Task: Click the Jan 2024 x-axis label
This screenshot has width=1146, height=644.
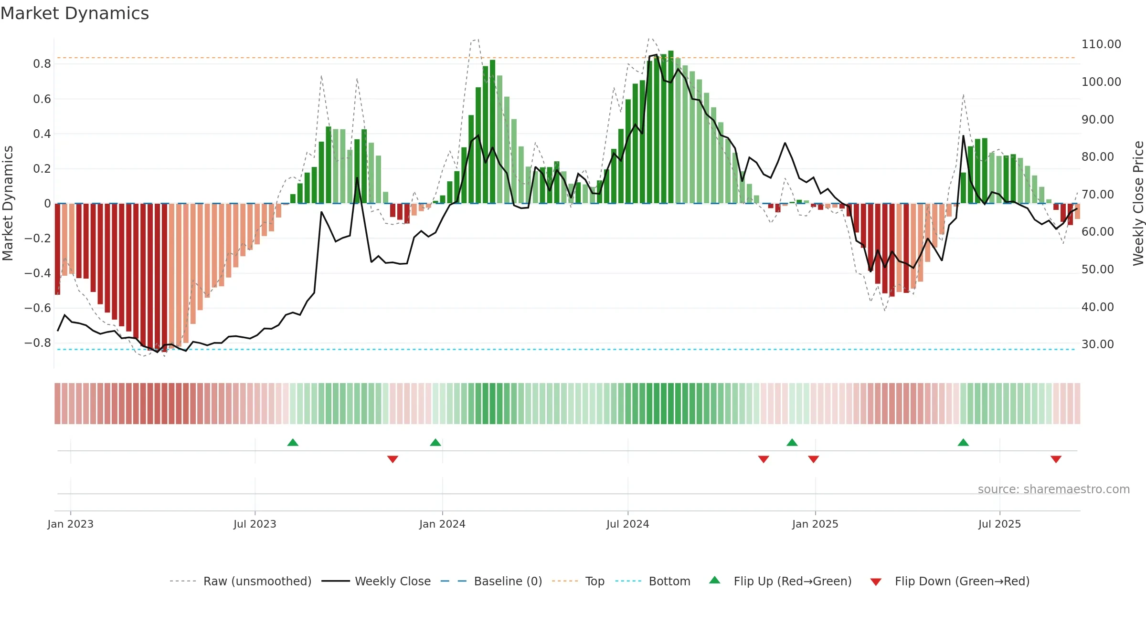Action: tap(442, 524)
